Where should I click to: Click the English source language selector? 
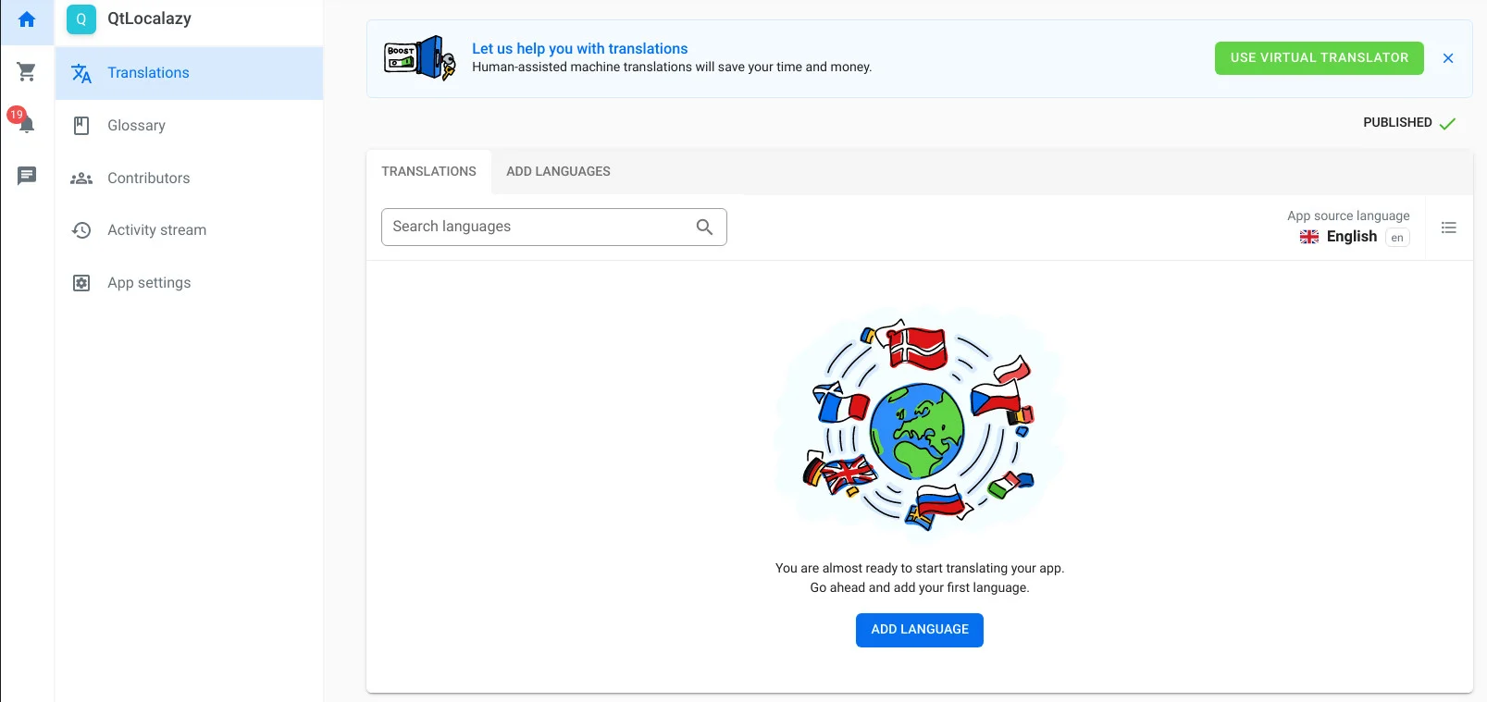coord(1352,237)
